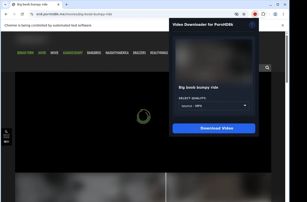The height and width of the screenshot is (202, 307).
Task: Click the site logo in header
Action: 32,39
